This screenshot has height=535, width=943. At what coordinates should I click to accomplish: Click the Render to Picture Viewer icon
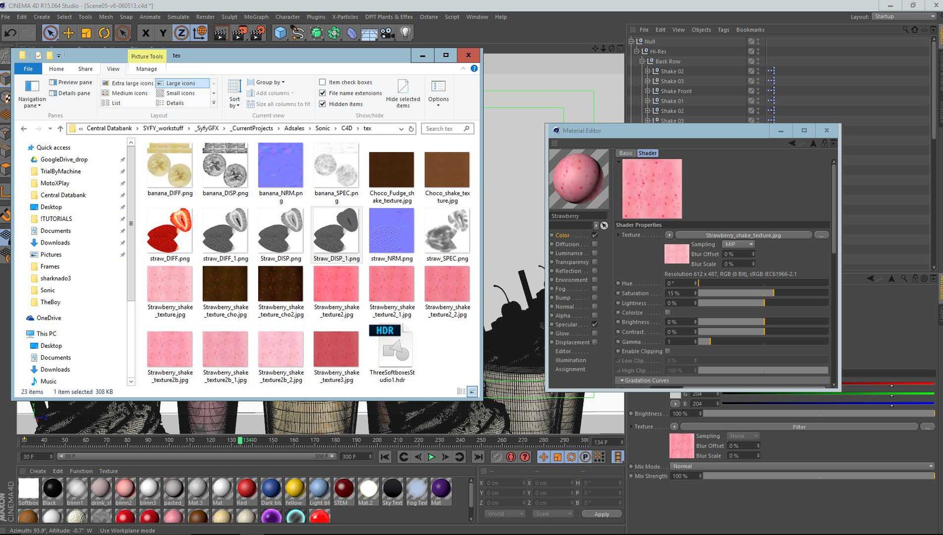pos(239,33)
